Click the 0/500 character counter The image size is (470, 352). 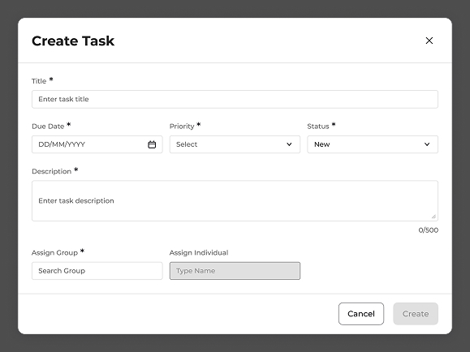429,230
